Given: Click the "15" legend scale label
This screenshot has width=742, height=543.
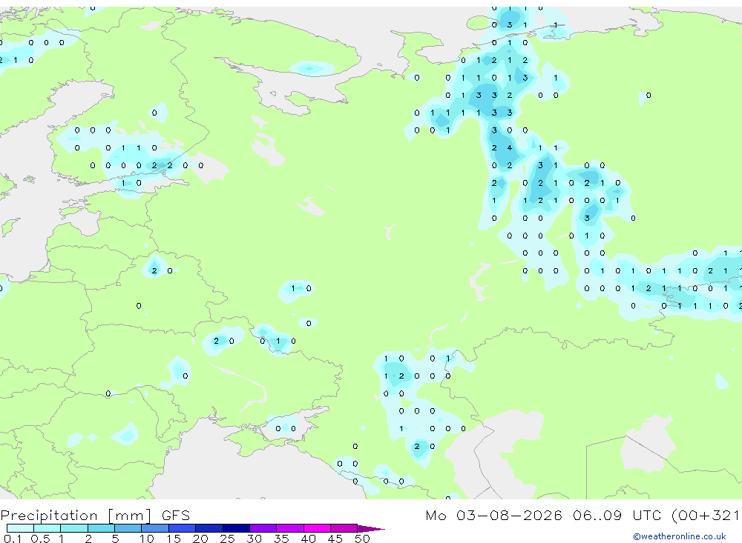Looking at the screenshot, I should pyautogui.click(x=174, y=539).
